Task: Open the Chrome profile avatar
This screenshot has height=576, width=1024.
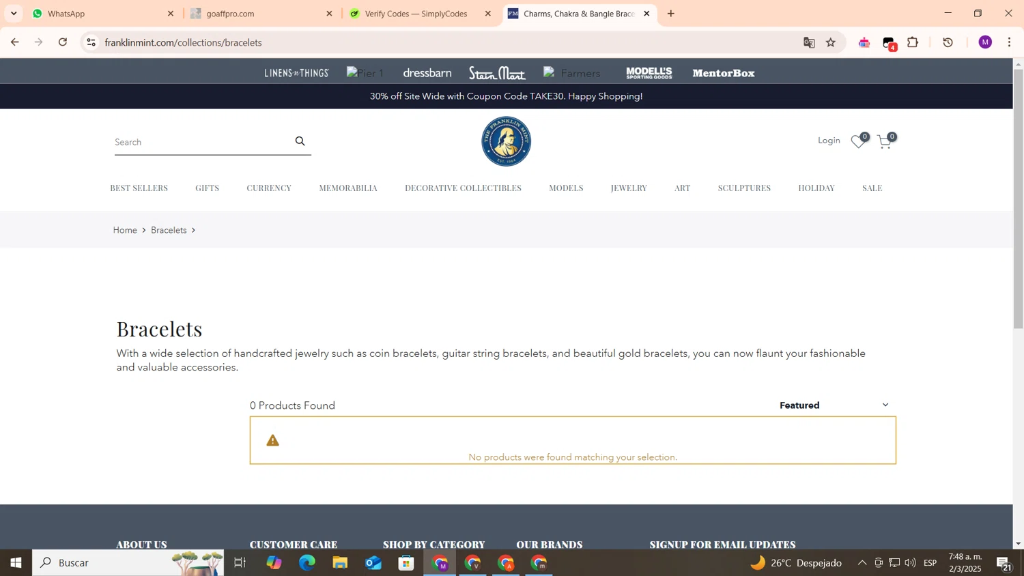Action: tap(985, 42)
